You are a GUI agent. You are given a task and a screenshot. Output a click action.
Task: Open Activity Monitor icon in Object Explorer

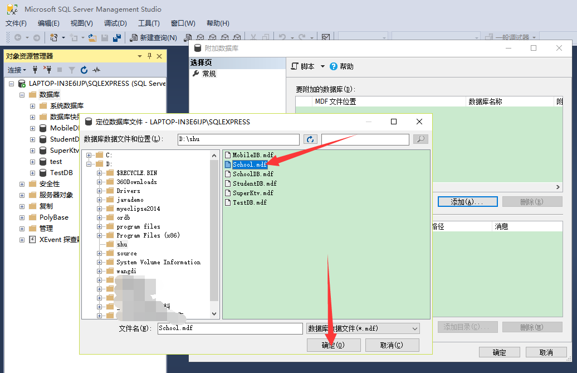(x=95, y=70)
